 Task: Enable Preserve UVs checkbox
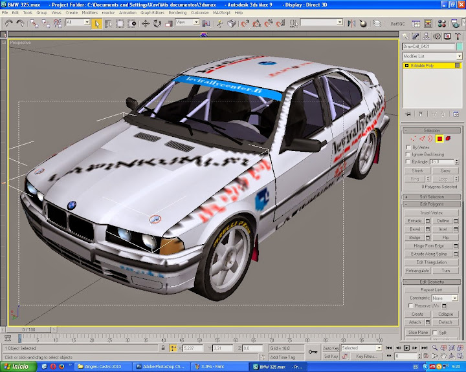click(x=411, y=305)
